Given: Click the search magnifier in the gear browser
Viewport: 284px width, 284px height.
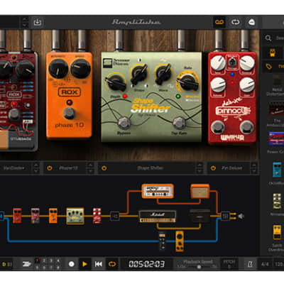Looking at the screenshot, I should click(268, 38).
